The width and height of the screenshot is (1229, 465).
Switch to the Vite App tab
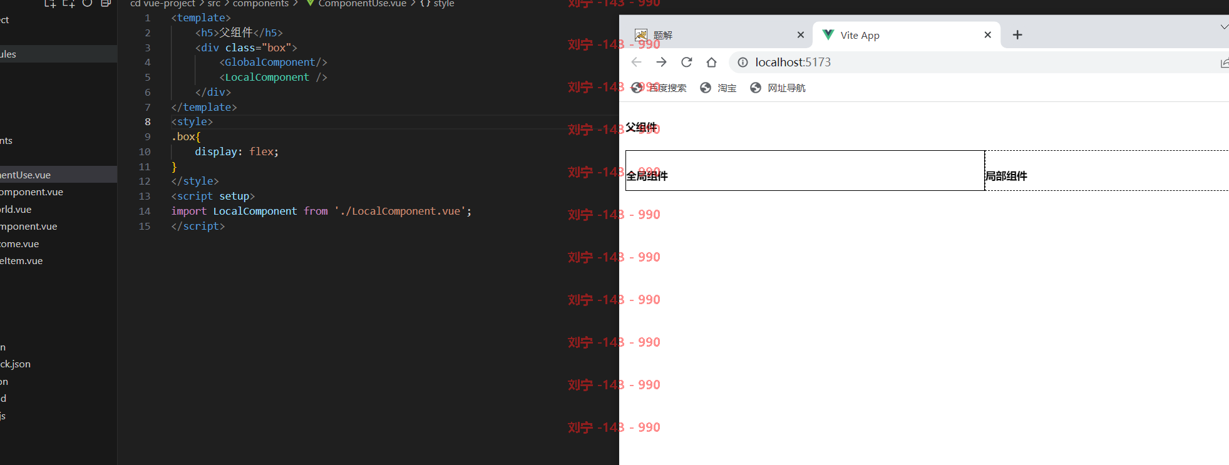(x=906, y=35)
